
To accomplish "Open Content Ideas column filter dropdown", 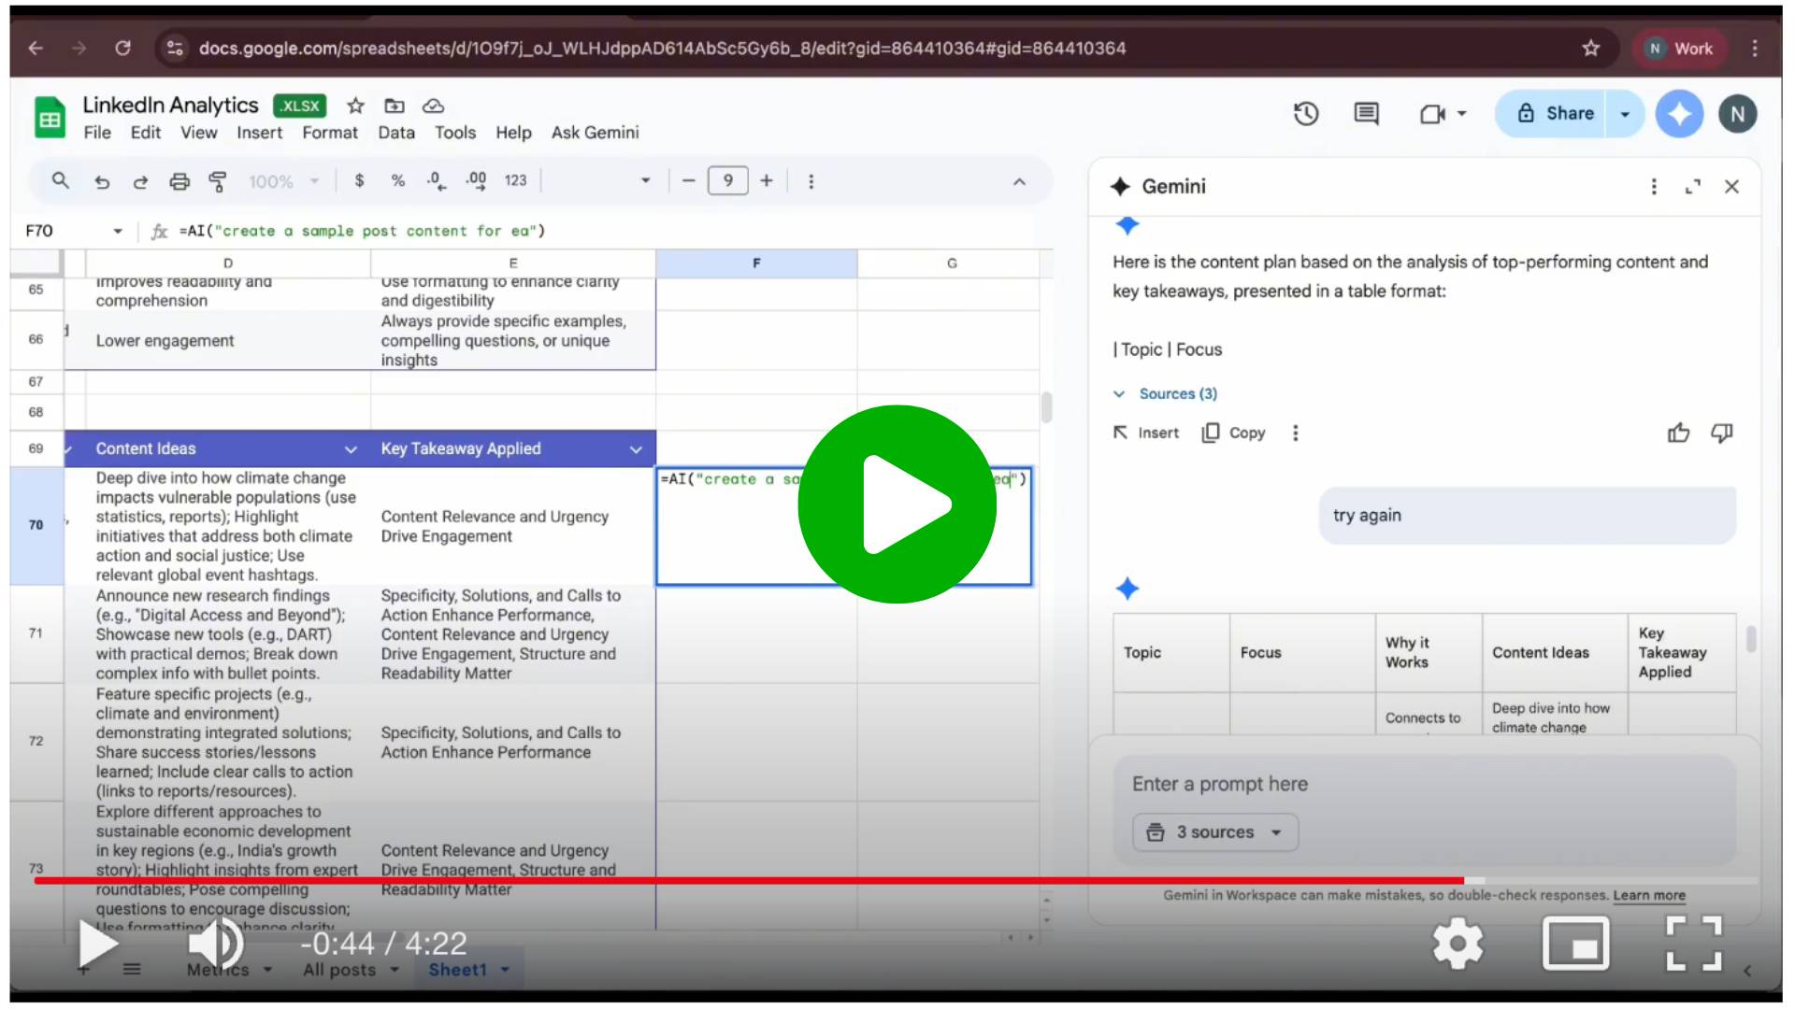I will [351, 449].
